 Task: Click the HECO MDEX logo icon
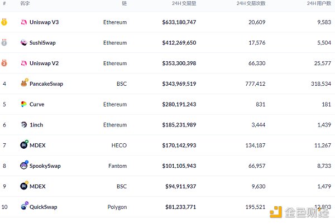click(x=23, y=145)
